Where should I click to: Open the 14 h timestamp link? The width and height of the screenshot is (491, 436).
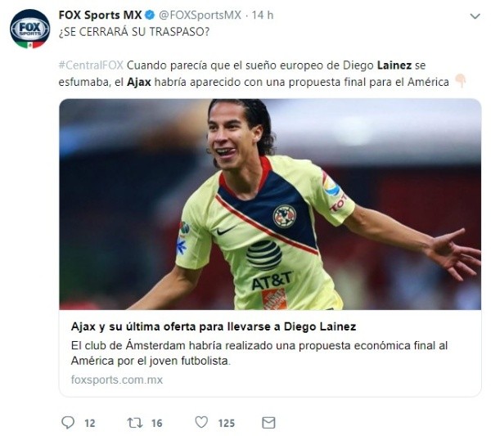(x=263, y=15)
